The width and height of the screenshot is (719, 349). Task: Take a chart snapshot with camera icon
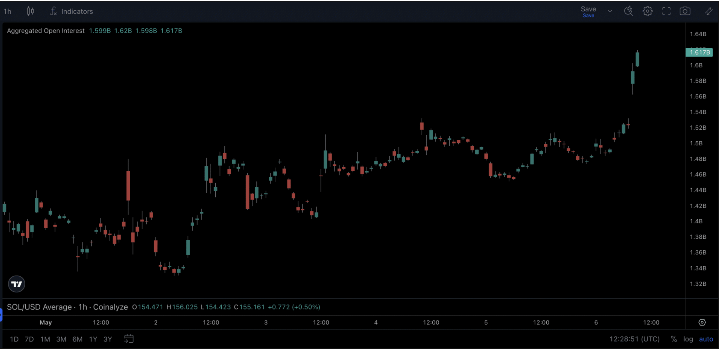(x=685, y=11)
